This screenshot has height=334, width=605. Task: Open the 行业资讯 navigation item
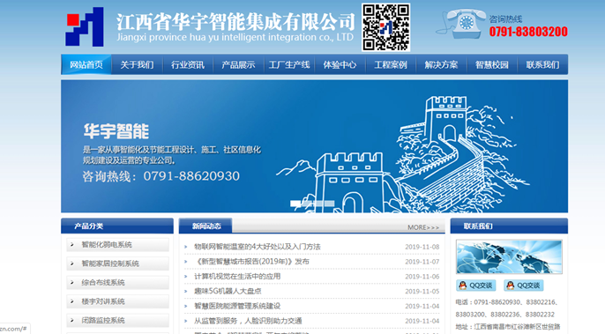188,64
